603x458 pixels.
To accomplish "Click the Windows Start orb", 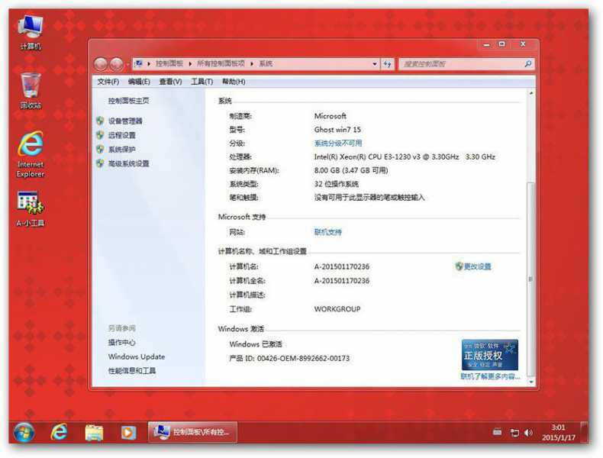I will pos(24,432).
